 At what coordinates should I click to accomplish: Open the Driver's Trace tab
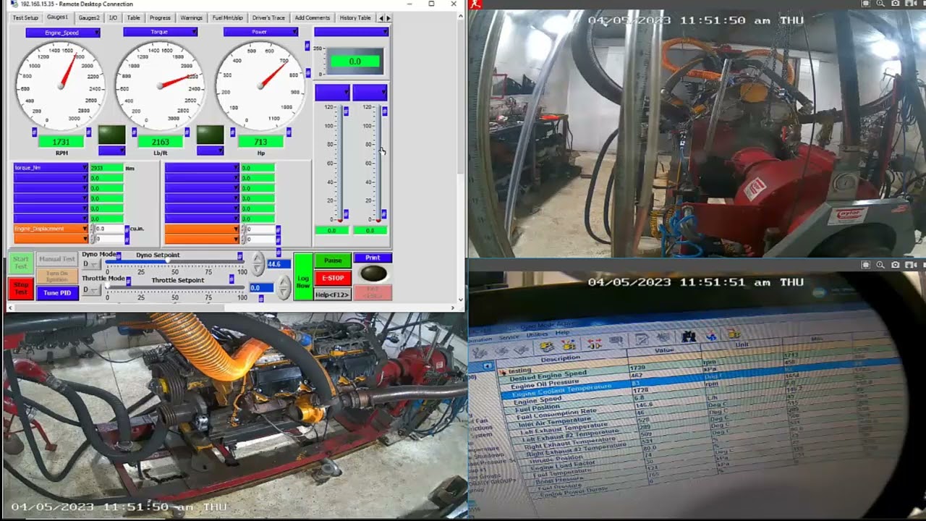[268, 17]
